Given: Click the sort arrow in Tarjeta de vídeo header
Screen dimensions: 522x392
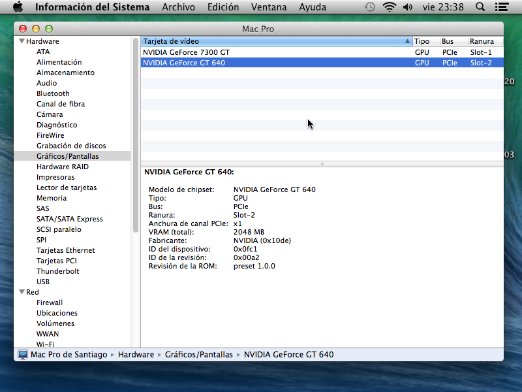Looking at the screenshot, I should point(407,41).
